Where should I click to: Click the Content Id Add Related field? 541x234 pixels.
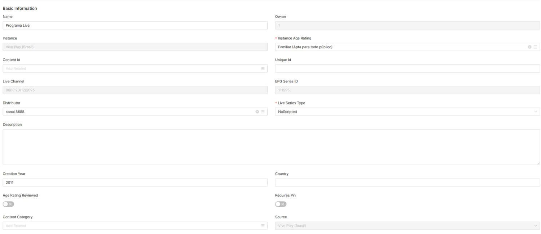[130, 69]
